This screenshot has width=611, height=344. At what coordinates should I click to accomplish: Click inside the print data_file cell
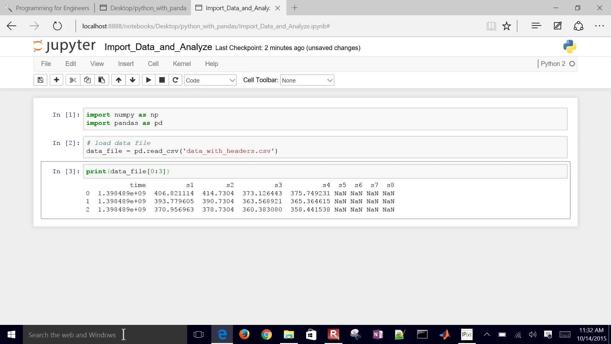[325, 171]
